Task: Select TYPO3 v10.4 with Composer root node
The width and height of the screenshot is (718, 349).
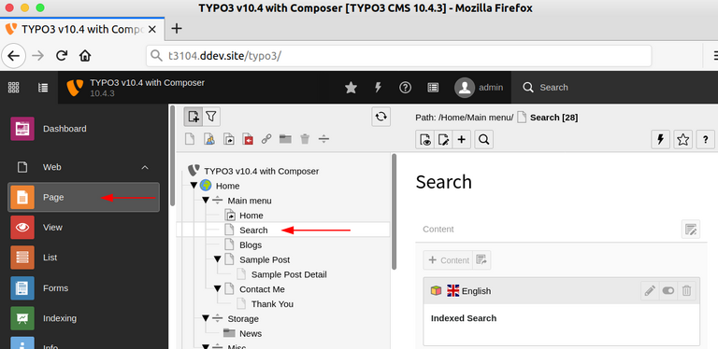Action: pyautogui.click(x=261, y=172)
